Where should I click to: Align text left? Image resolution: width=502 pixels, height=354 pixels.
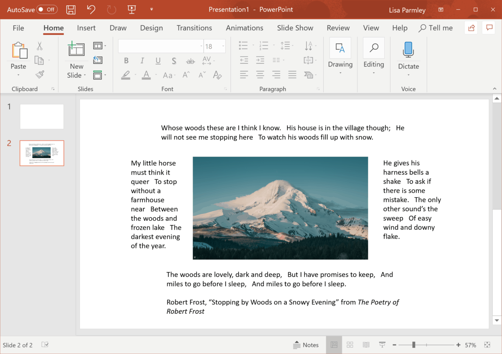[x=244, y=74]
